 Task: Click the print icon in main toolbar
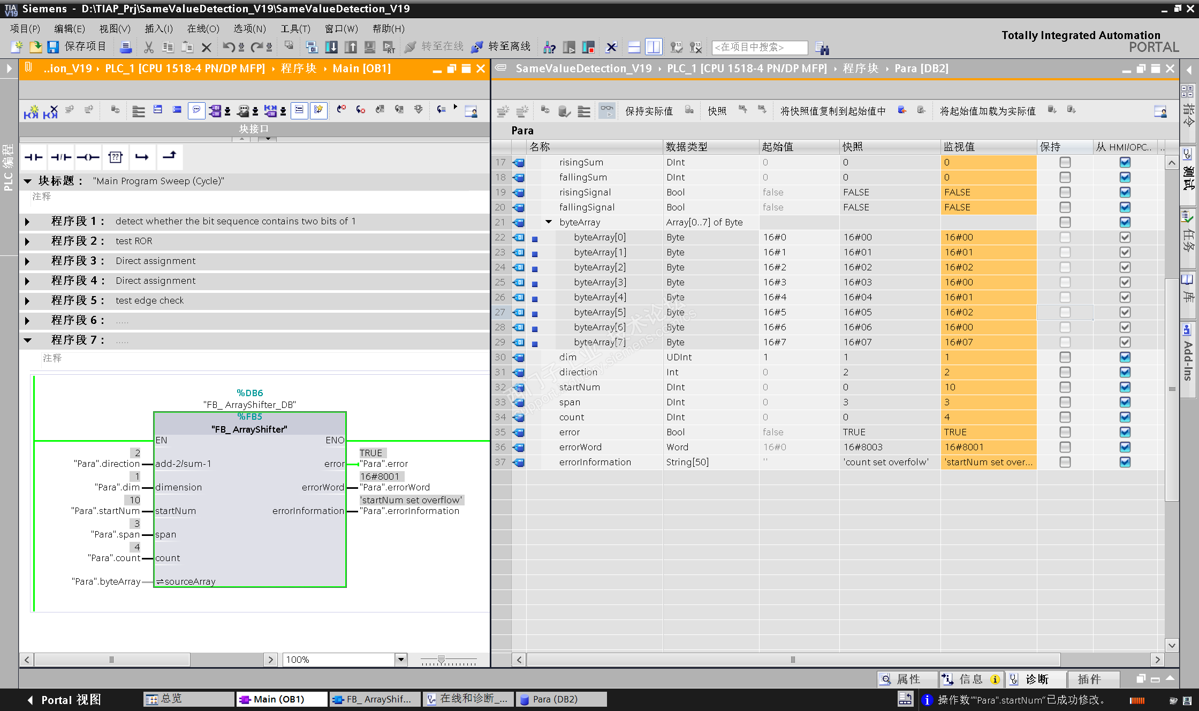point(126,47)
